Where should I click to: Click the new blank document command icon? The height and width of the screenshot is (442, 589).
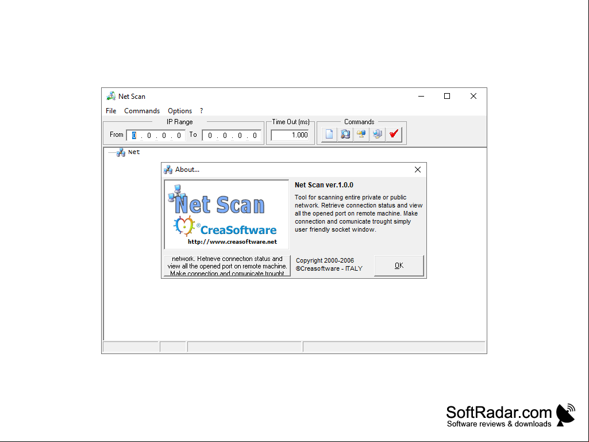point(329,134)
